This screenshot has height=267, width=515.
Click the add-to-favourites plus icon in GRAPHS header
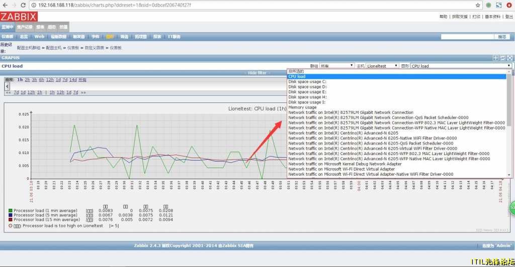(495, 58)
